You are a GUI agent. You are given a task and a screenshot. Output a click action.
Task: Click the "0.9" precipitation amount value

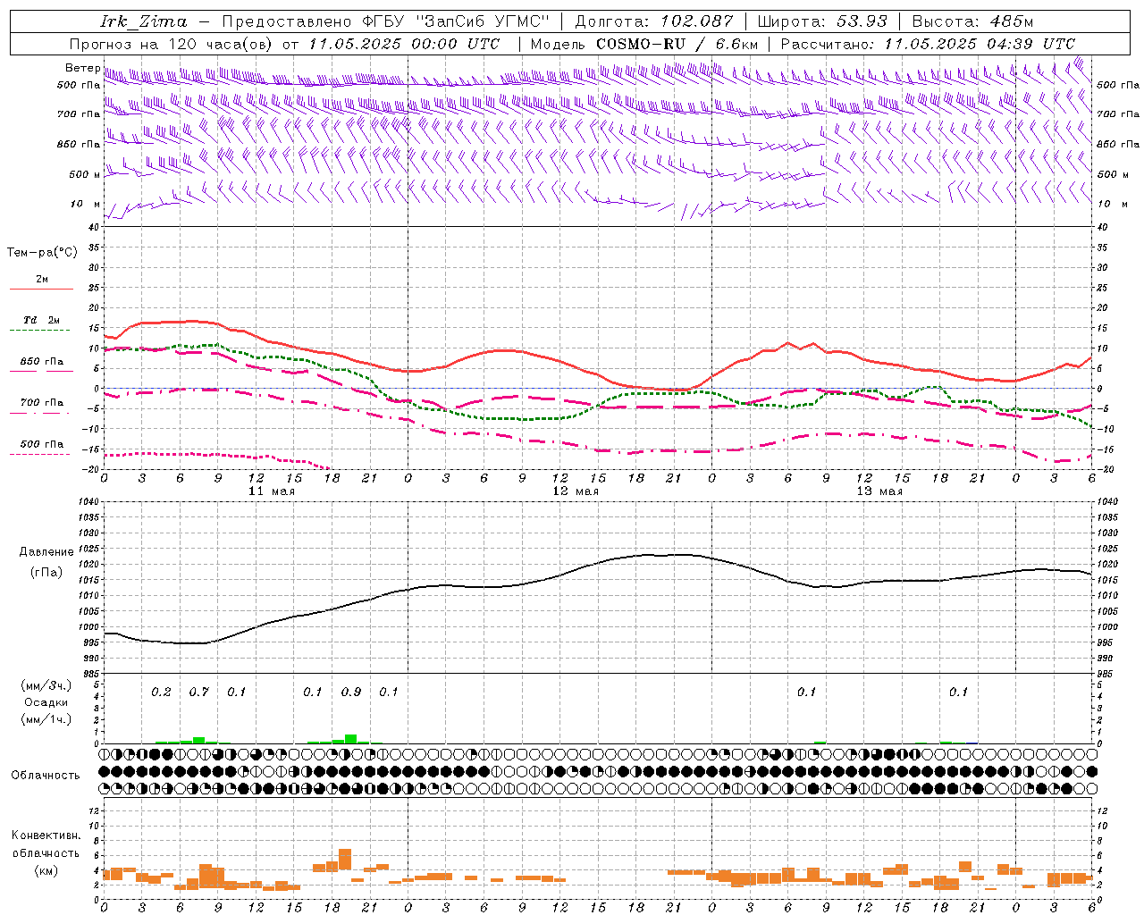point(351,693)
